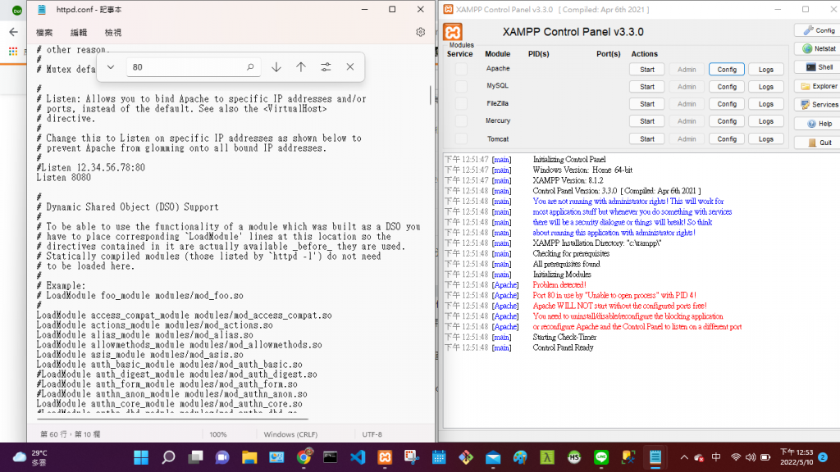
Task: Click the browser back arrow behind Notepad
Action: tap(13, 32)
